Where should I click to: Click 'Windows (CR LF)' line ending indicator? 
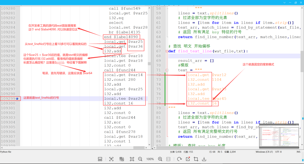(x=264, y=152)
